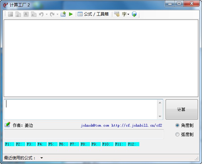Click the undo arrow icon
202x164 pixels.
tap(41, 14)
